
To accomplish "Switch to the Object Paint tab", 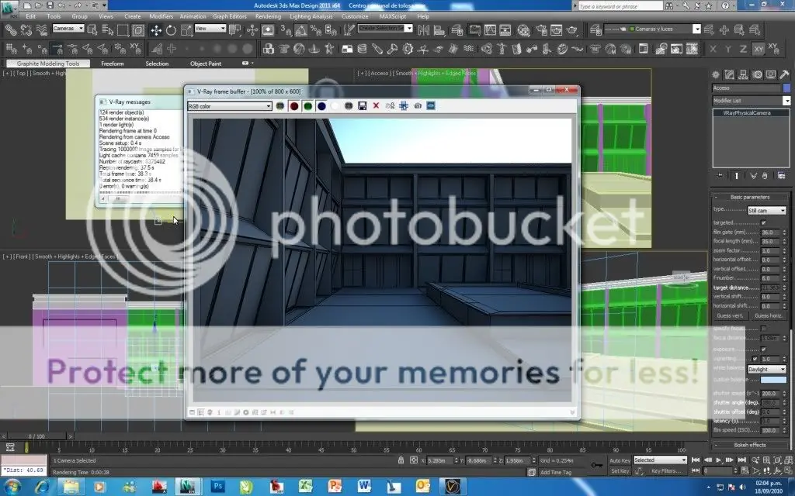I will (x=206, y=64).
